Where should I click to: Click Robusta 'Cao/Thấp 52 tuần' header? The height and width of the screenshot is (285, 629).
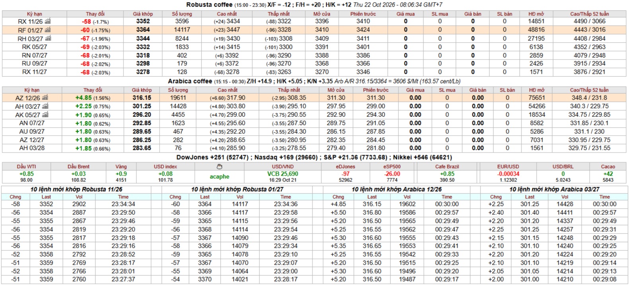pos(589,14)
